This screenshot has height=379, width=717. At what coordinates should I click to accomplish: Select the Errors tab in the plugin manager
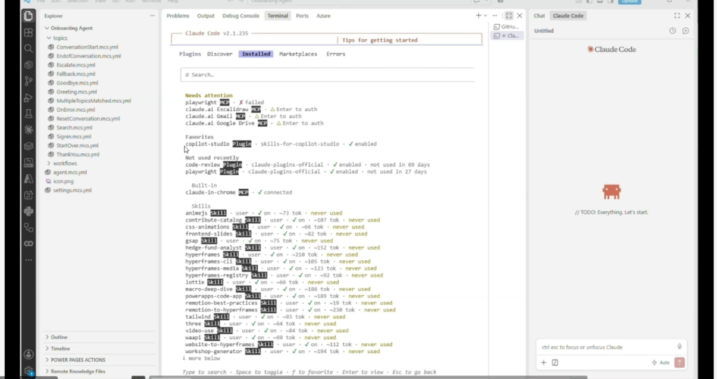click(x=335, y=54)
